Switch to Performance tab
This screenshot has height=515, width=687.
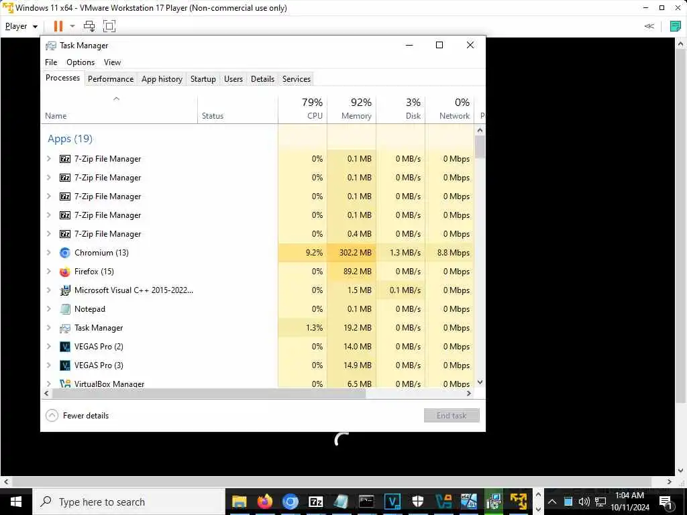[x=111, y=79]
